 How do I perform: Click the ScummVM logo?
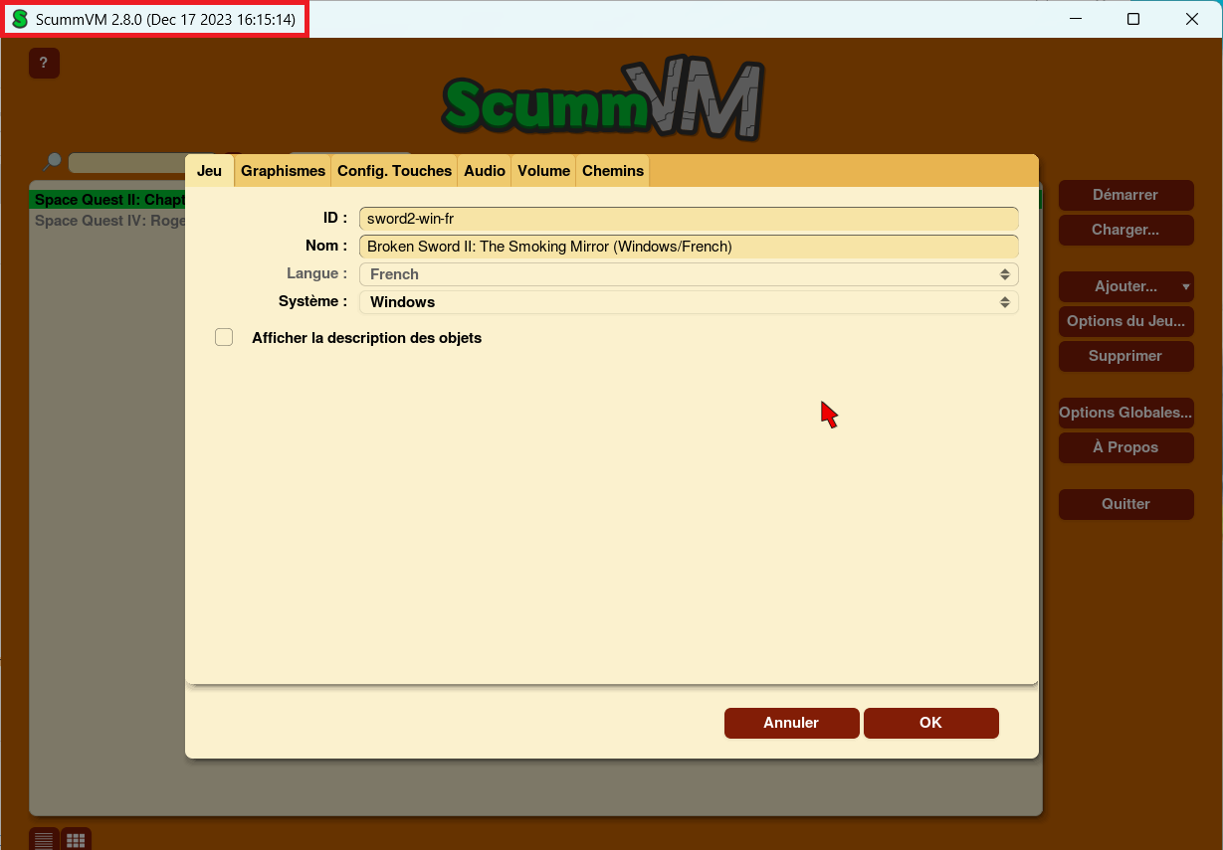click(603, 99)
